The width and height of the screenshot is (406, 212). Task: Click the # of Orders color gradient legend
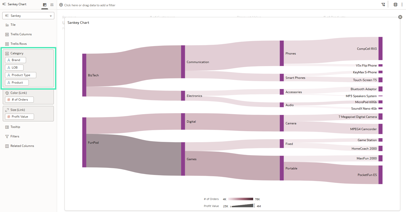(x=240, y=199)
